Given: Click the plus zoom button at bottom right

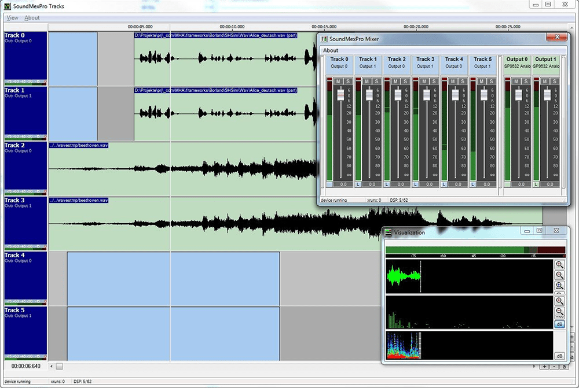Looking at the screenshot, I should (544, 367).
